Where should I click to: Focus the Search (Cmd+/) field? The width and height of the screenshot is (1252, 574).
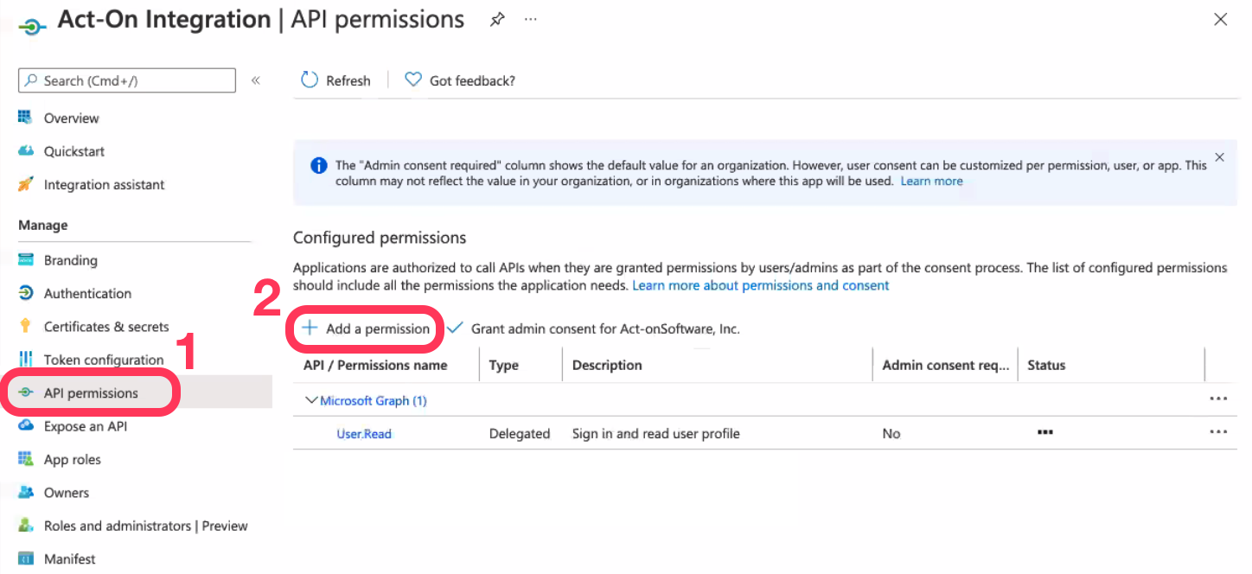pos(127,80)
